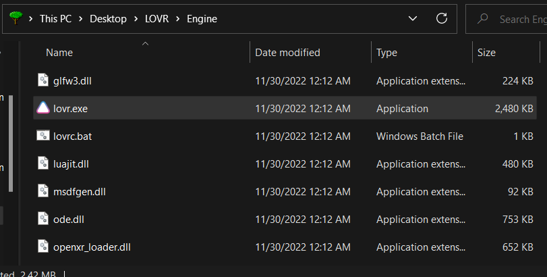The height and width of the screenshot is (277, 547).
Task: Navigate to Desktop breadcrumb
Action: pos(108,19)
